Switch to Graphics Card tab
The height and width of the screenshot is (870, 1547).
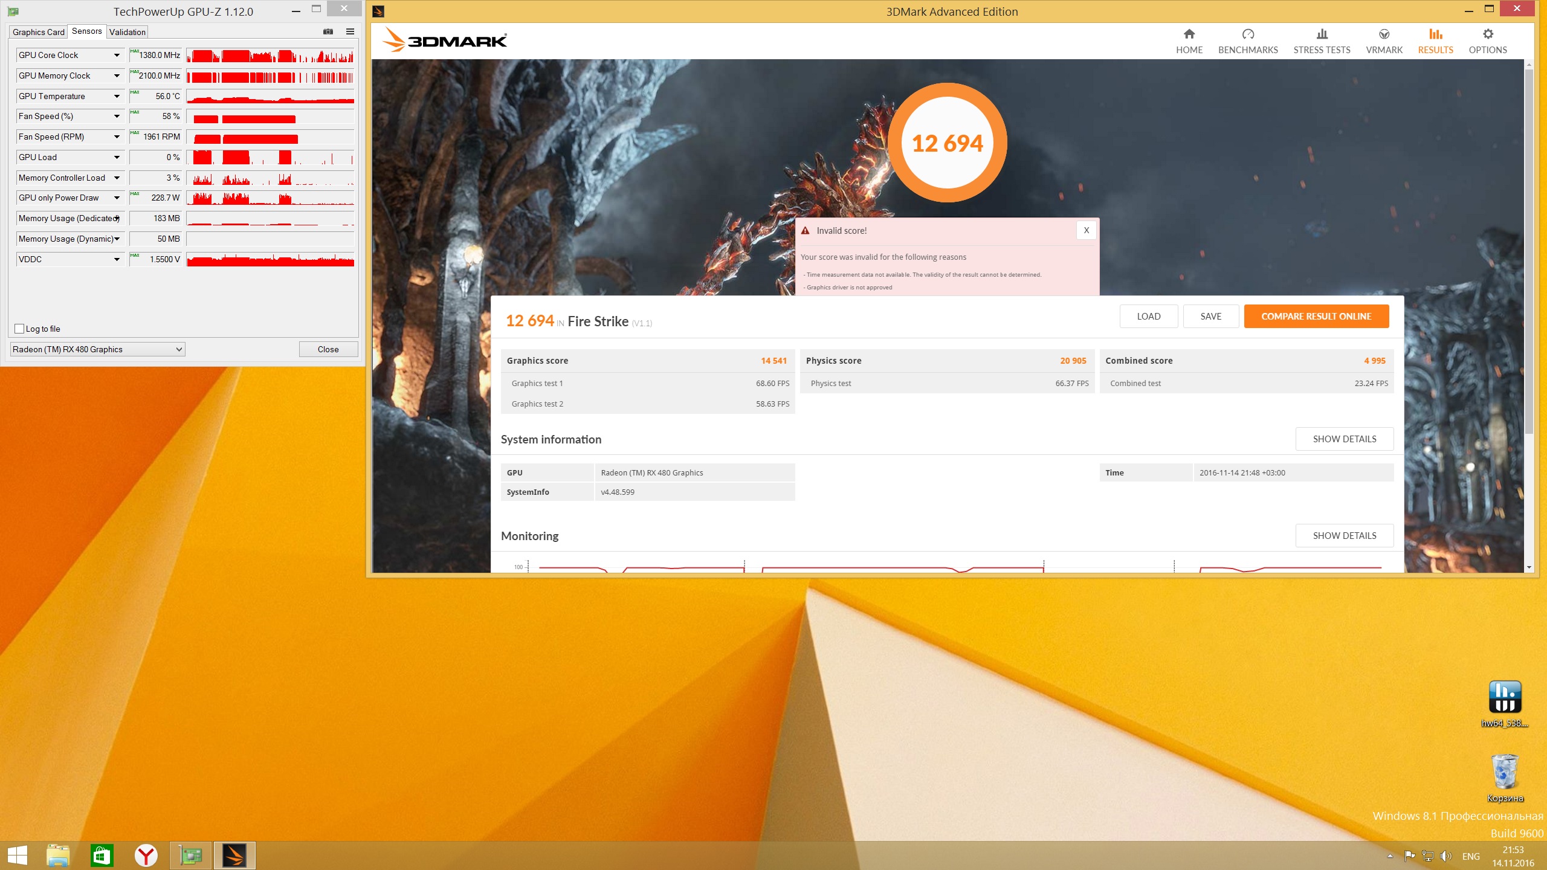pyautogui.click(x=38, y=32)
